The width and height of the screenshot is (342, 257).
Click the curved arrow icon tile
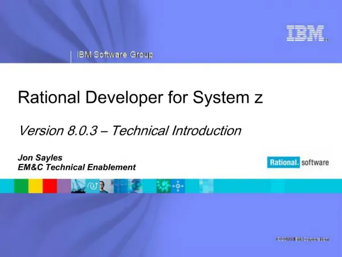tap(92, 186)
